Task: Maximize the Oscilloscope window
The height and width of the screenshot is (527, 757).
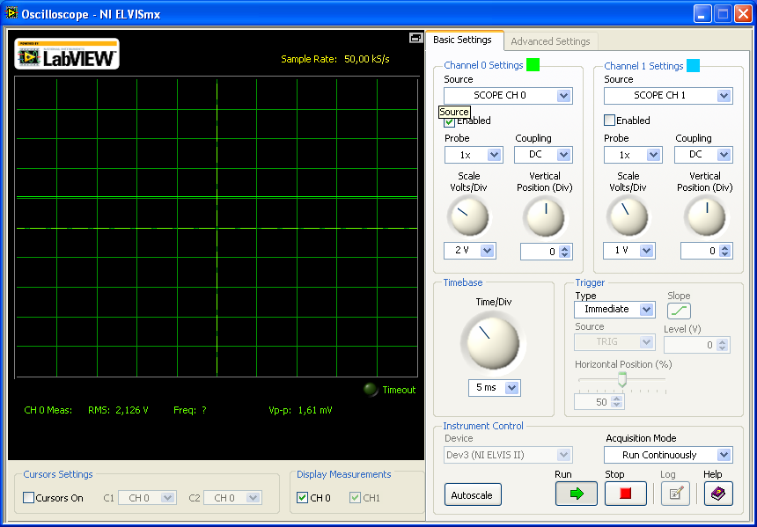Action: click(x=723, y=13)
